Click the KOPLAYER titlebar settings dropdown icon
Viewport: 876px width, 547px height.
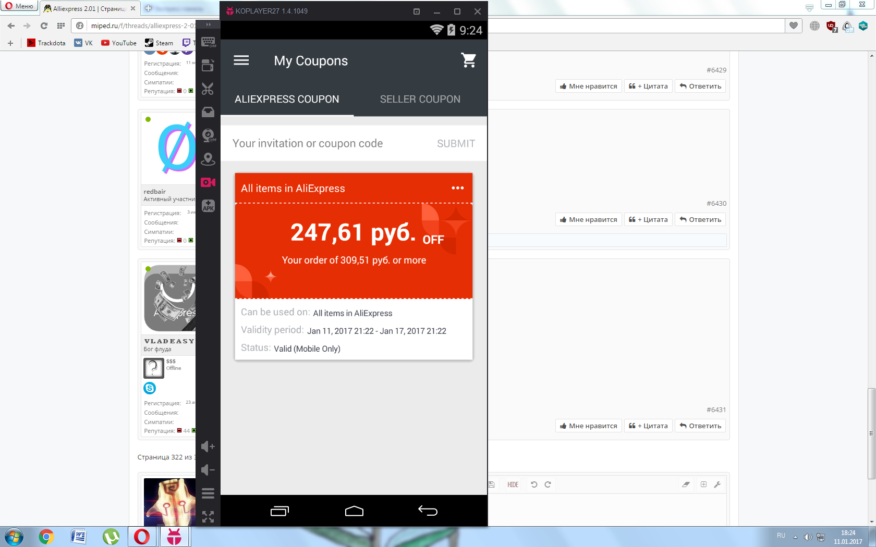tap(417, 11)
